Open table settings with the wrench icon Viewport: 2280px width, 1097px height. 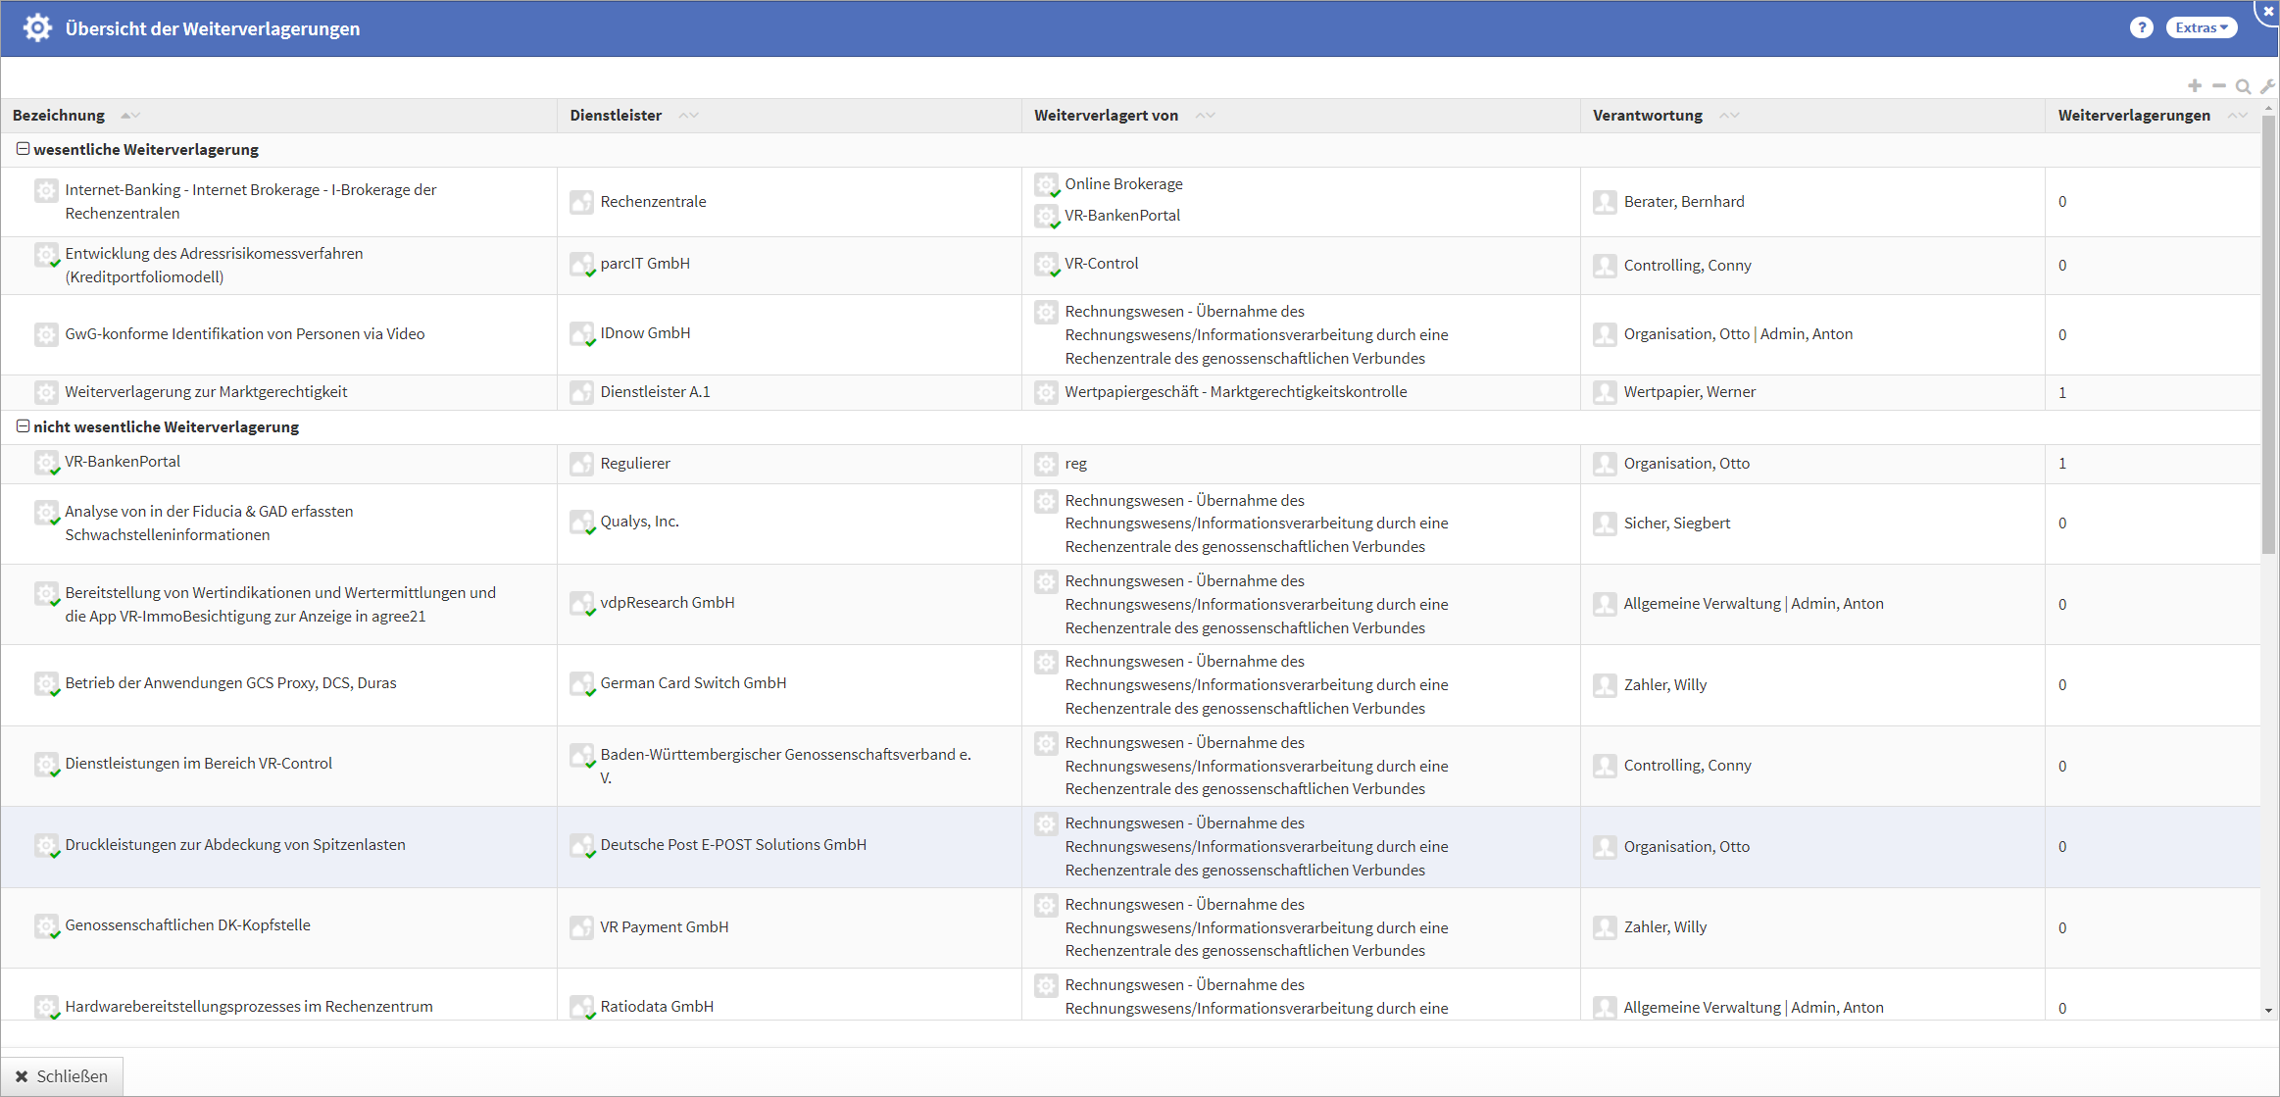pos(2267,86)
